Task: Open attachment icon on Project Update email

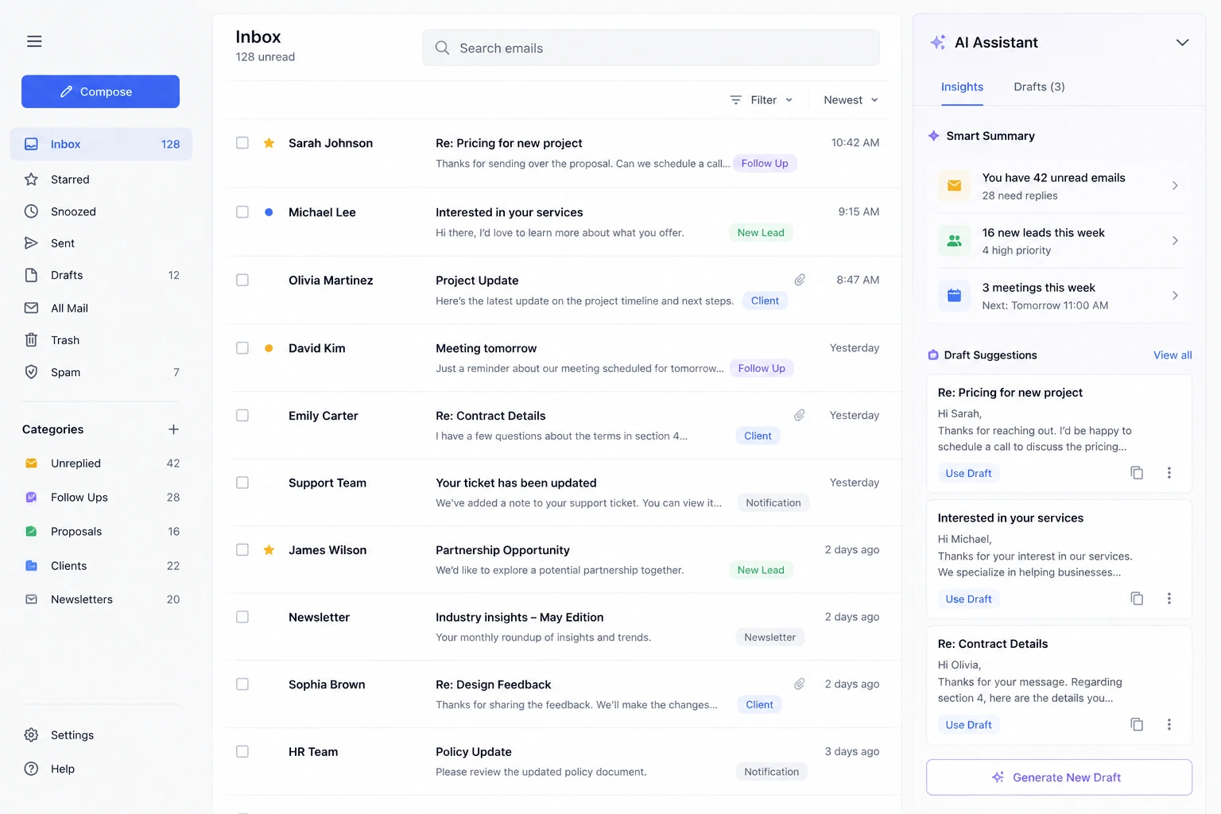Action: tap(800, 280)
